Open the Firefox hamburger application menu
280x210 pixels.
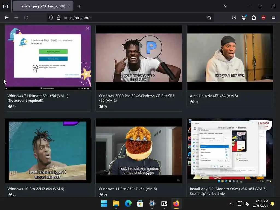tap(273, 17)
